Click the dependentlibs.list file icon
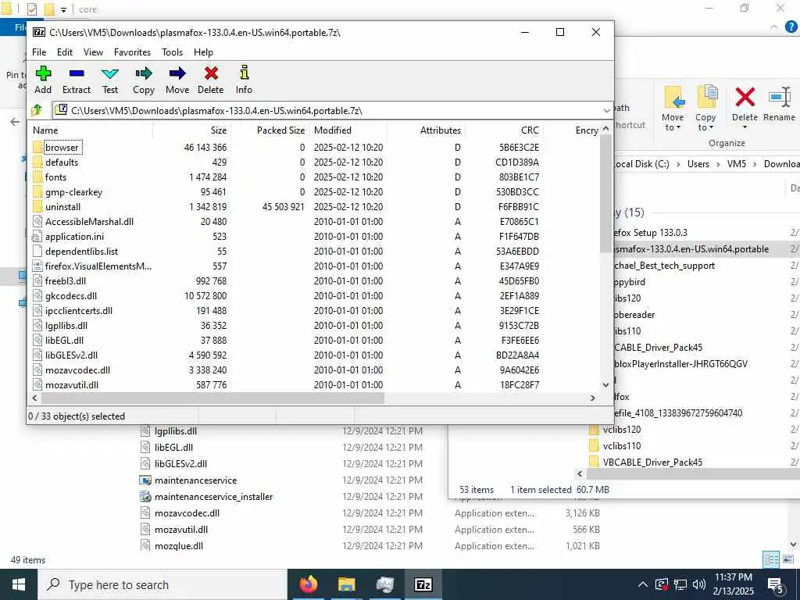This screenshot has height=600, width=800. pyautogui.click(x=37, y=251)
